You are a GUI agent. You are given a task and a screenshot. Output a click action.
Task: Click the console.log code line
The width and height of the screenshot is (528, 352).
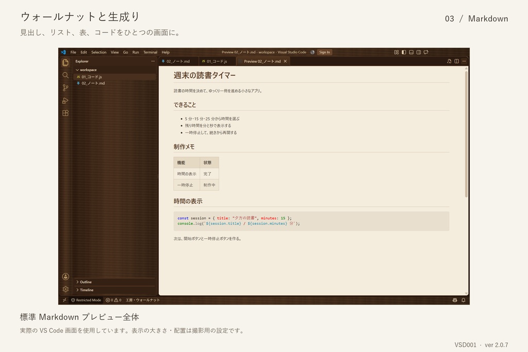pyautogui.click(x=238, y=224)
